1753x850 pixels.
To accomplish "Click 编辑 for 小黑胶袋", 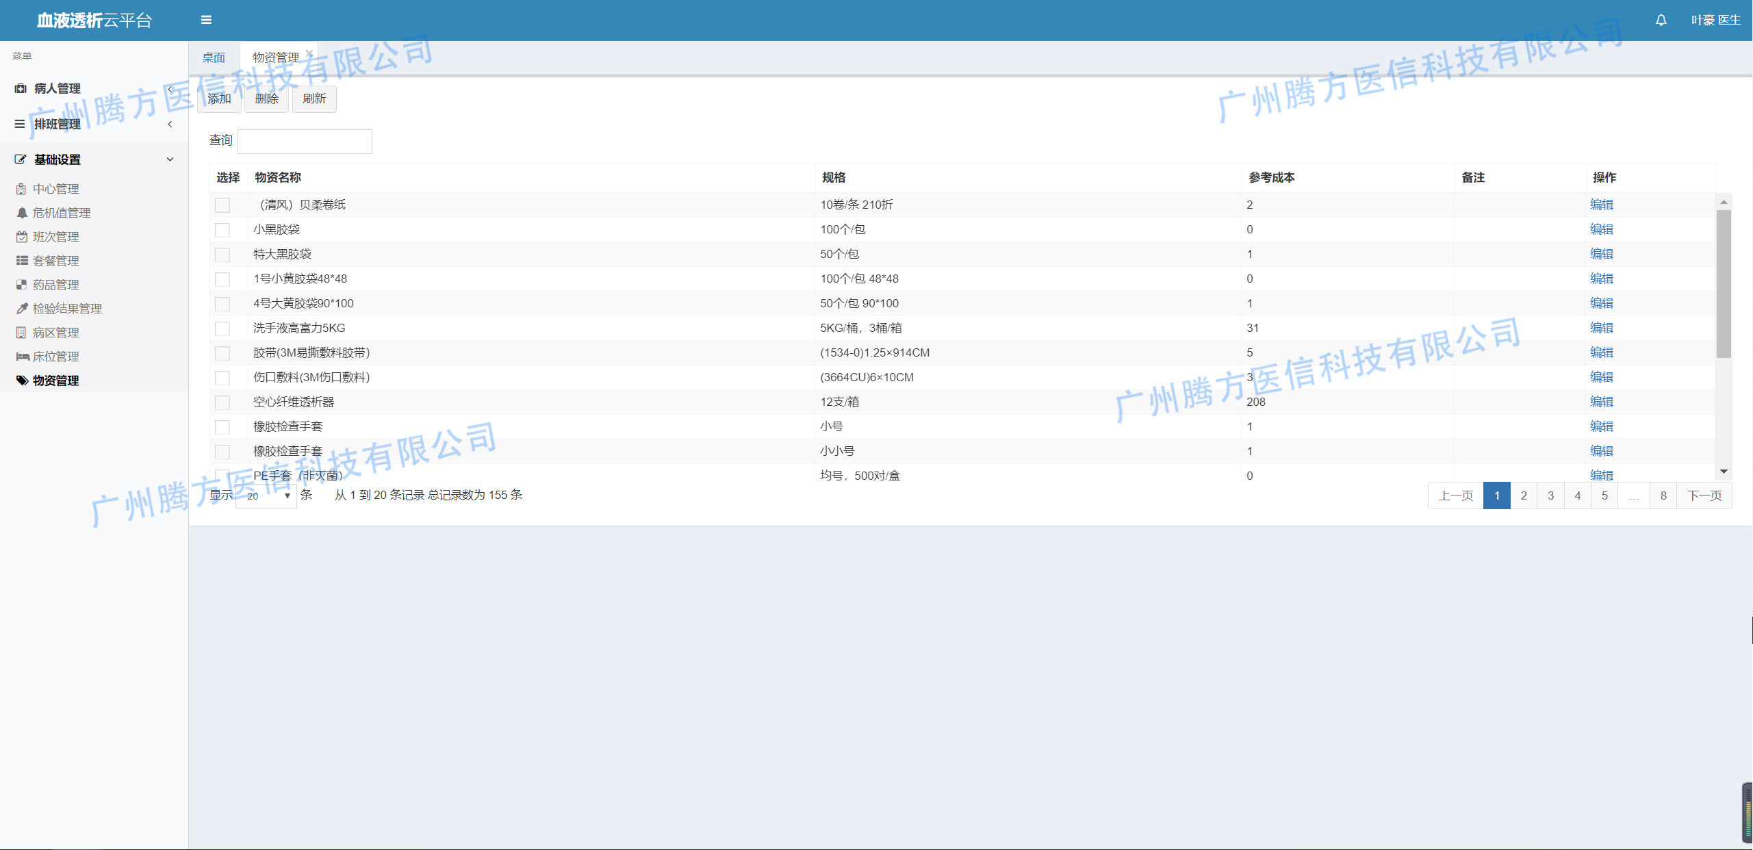I will [1602, 229].
